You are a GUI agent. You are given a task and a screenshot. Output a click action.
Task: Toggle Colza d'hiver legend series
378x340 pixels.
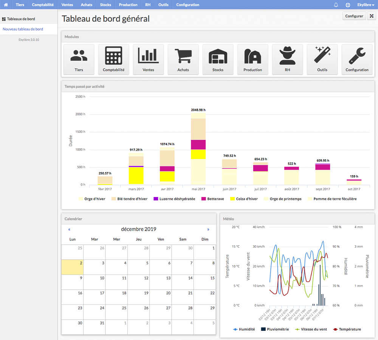point(244,199)
